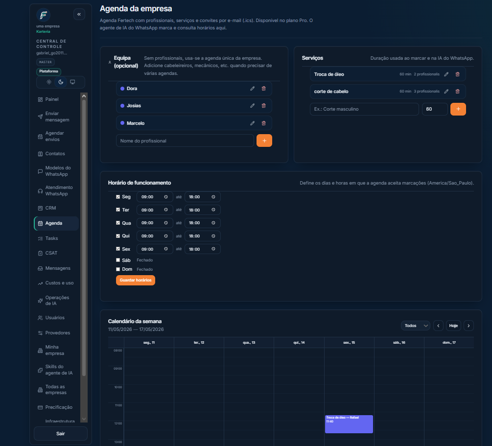
Task: Open Agendar envios in the sidebar
Action: 56,136
